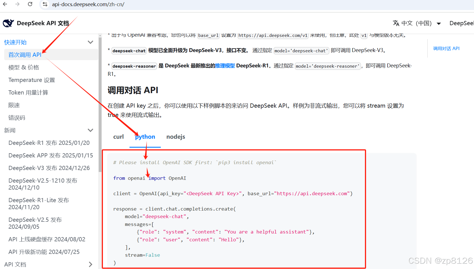Click the language translate icon
Image resolution: width=474 pixels, height=269 pixels.
[x=396, y=23]
